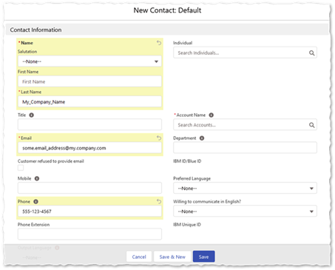
Task: Click the Contact Information section header
Action: point(167,30)
